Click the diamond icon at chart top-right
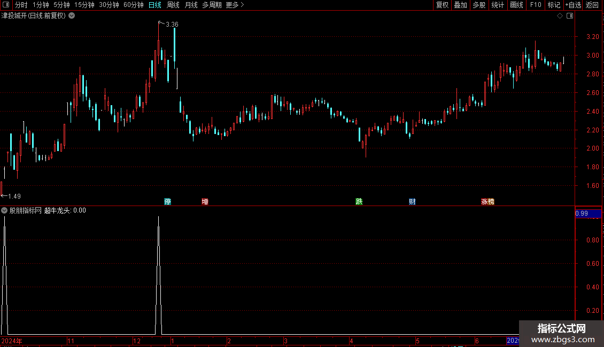Screen dimensions: 604x347 pos(560,15)
